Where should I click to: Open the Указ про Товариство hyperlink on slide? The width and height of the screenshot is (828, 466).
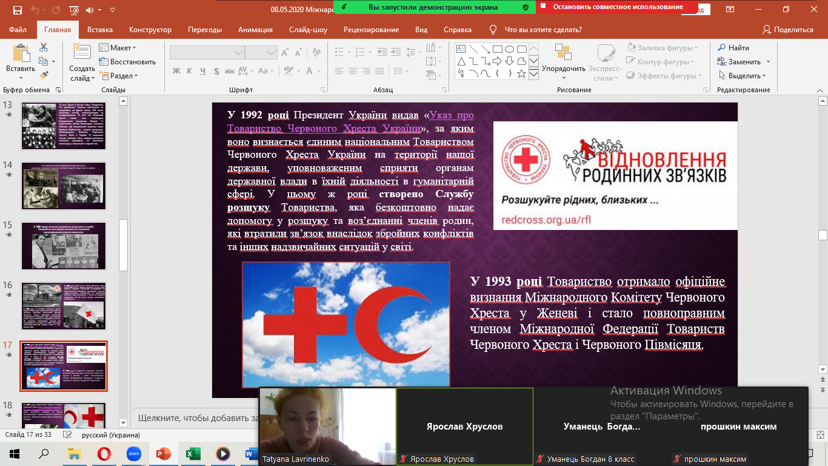coord(351,122)
